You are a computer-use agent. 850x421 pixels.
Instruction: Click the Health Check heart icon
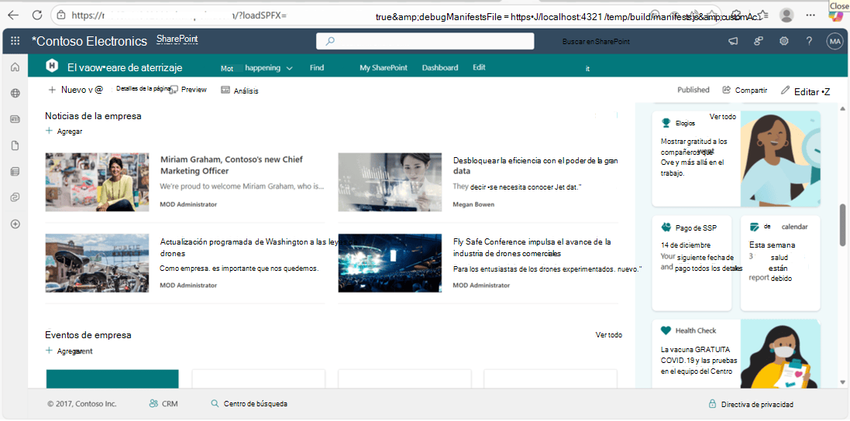666,330
